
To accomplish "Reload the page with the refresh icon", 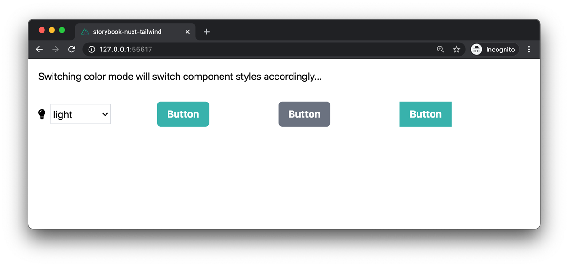I will (71, 49).
